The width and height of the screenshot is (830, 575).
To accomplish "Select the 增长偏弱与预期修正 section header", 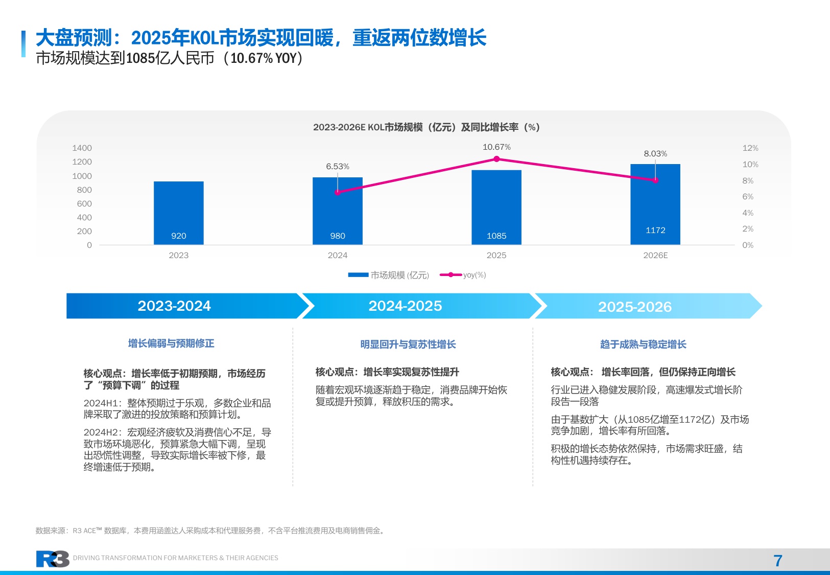I will [172, 343].
